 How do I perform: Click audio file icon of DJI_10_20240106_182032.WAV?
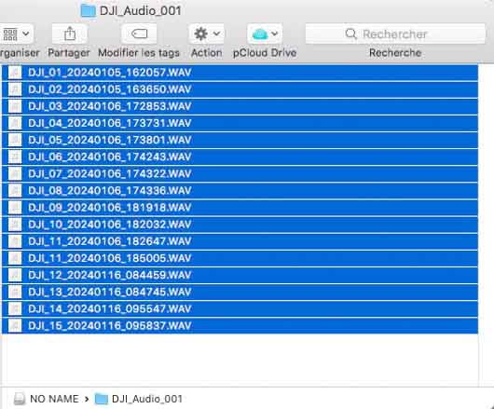click(x=15, y=225)
